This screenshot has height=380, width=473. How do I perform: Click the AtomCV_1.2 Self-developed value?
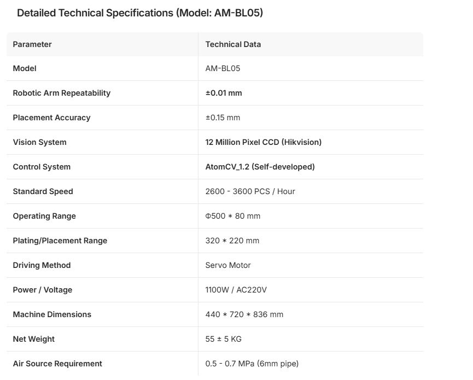[260, 167]
